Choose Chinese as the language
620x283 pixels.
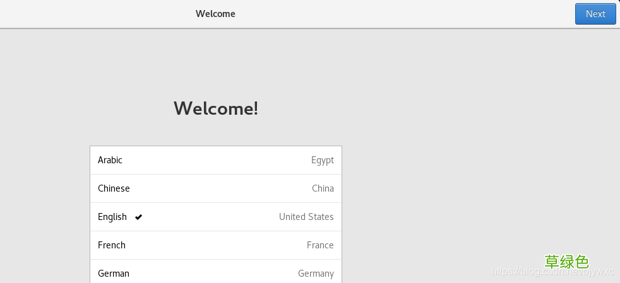(x=216, y=188)
